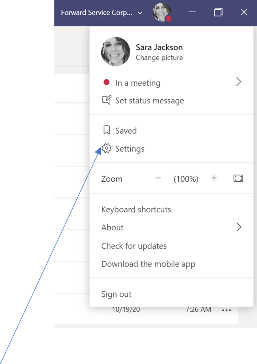
Task: Select Check for updates
Action: pyautogui.click(x=134, y=246)
